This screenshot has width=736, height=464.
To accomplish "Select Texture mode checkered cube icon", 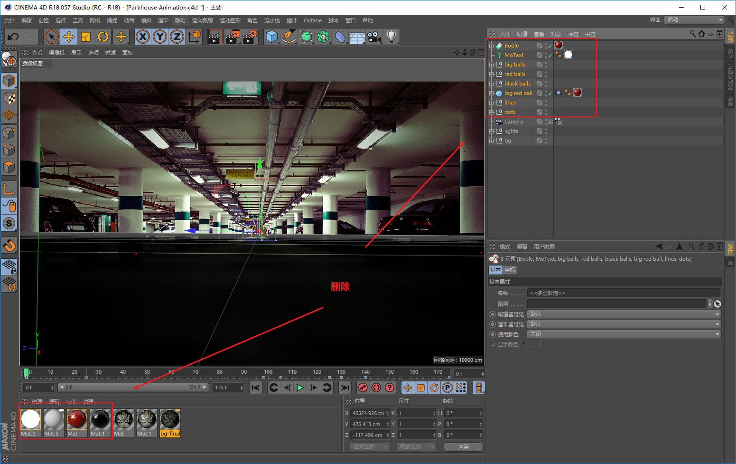I will [x=9, y=98].
